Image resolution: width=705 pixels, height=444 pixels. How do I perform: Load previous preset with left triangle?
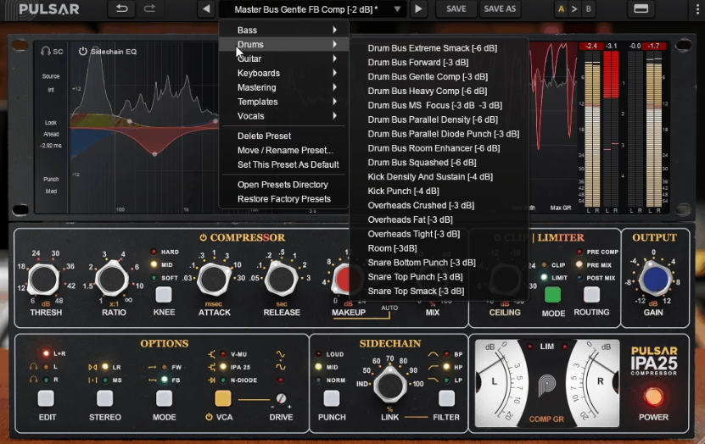(x=206, y=9)
